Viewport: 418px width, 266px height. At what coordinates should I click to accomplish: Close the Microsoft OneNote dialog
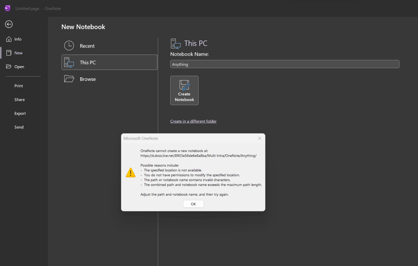pos(260,138)
